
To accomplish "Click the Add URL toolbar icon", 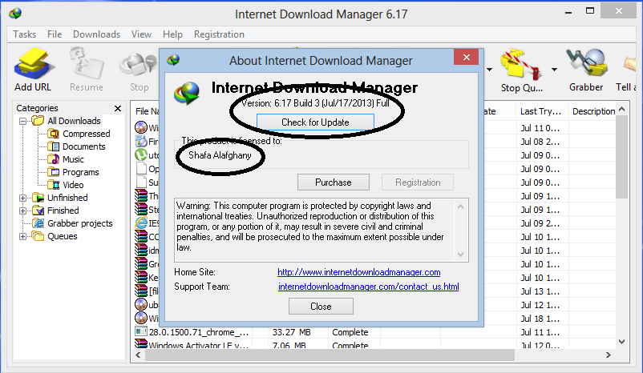I will (33, 64).
